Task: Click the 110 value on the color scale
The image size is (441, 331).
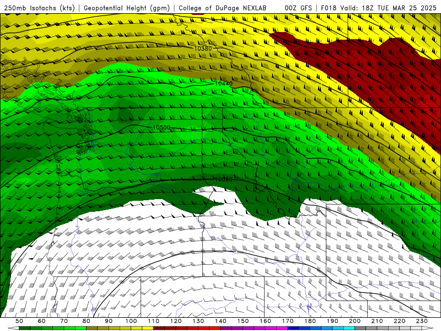Action: (154, 321)
